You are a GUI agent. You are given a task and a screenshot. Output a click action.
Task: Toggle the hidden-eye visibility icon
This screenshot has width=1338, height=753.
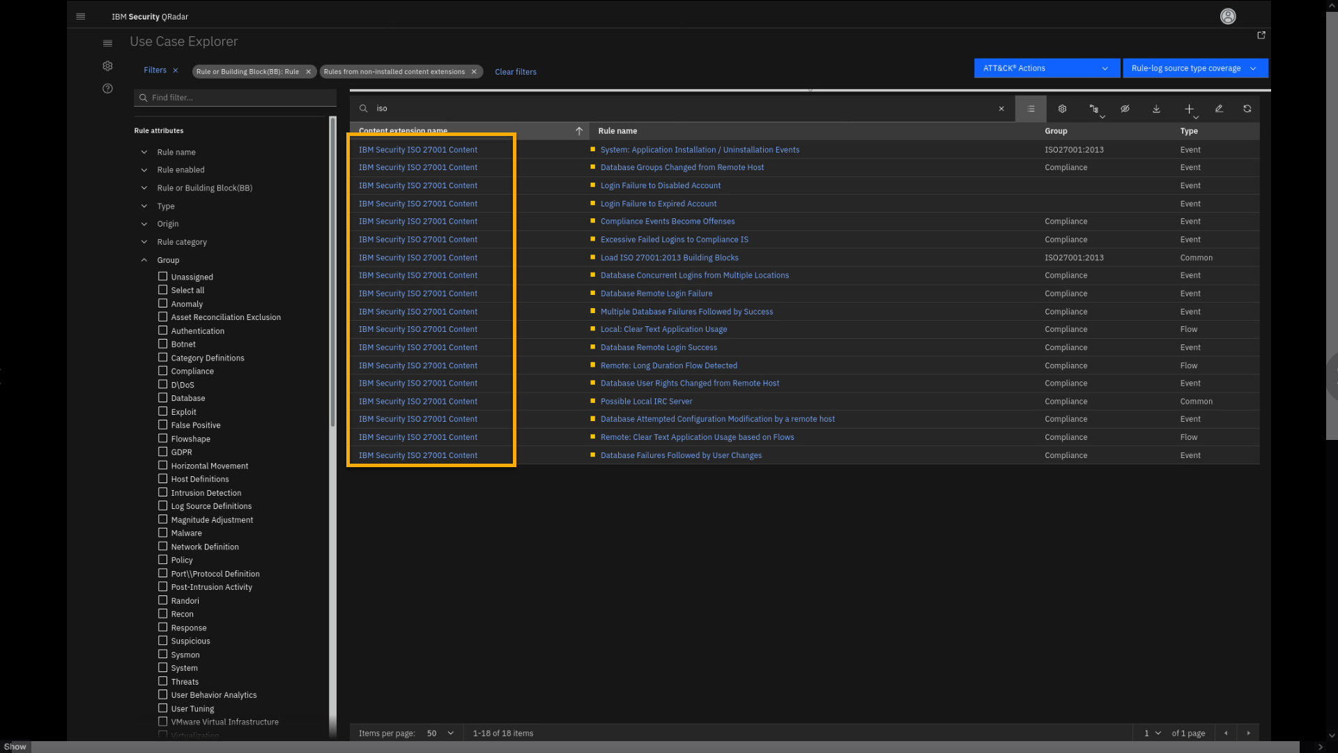1125,109
